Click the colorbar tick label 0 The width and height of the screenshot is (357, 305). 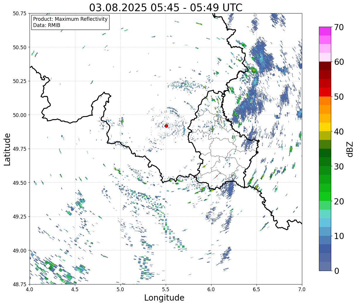pyautogui.click(x=336, y=271)
